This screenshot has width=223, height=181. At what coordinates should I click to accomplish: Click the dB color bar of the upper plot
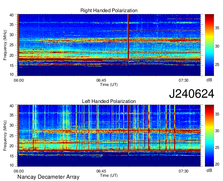coord(209,45)
